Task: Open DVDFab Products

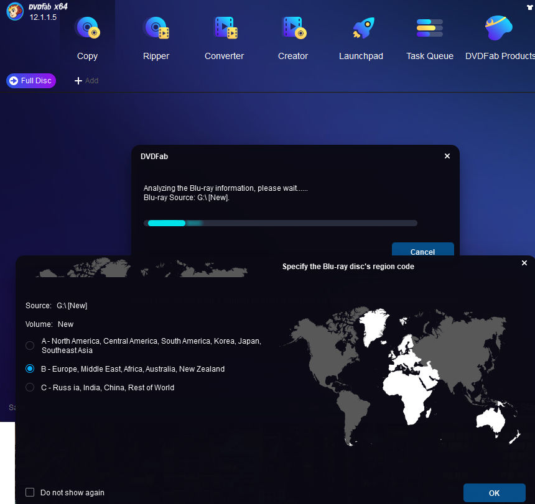Action: click(500, 38)
